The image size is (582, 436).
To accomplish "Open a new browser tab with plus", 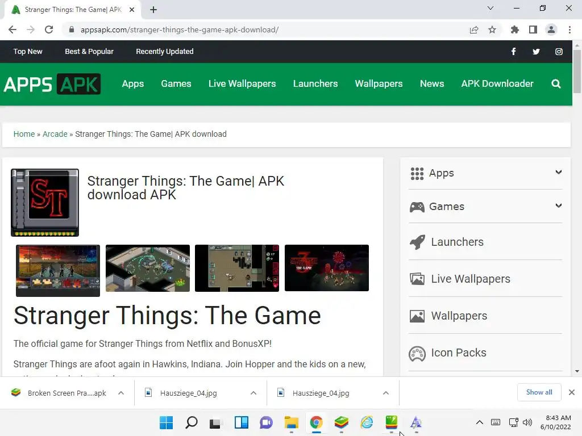I will [153, 10].
